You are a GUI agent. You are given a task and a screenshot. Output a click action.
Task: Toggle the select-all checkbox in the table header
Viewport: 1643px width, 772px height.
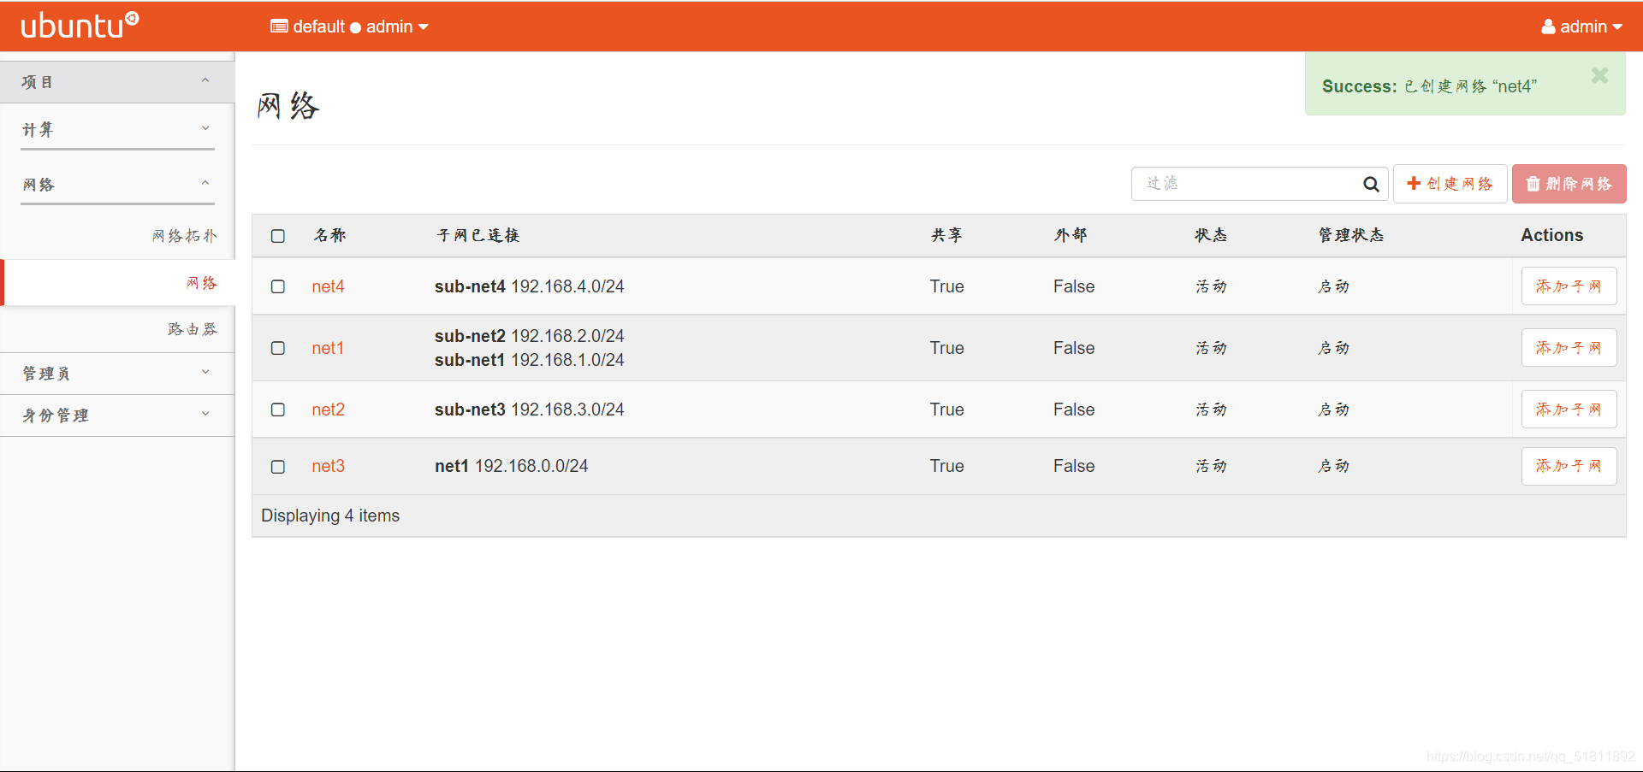pos(278,236)
